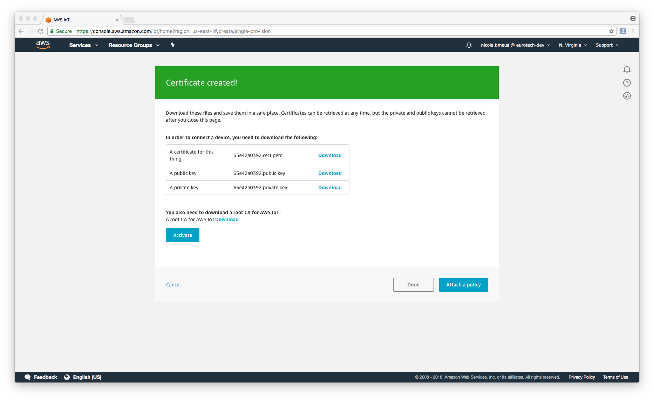The image size is (654, 400).
Task: Click the Feedback link in footer
Action: [45, 377]
